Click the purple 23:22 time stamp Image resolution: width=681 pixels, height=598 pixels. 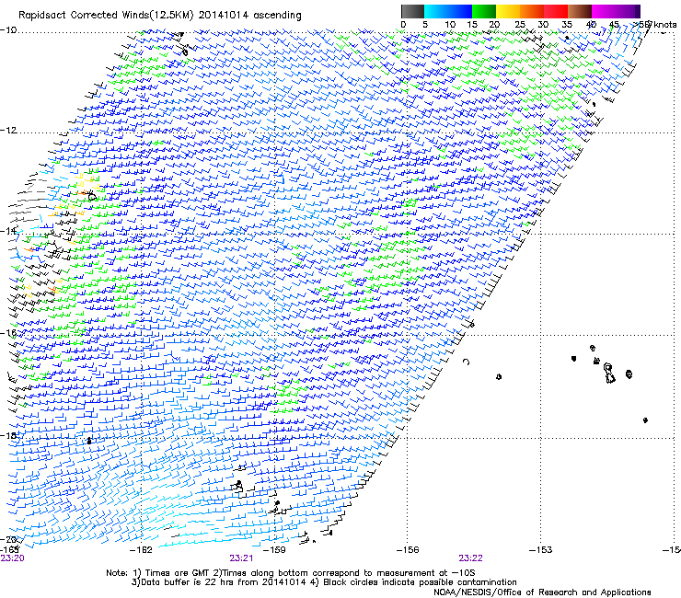[x=471, y=558]
